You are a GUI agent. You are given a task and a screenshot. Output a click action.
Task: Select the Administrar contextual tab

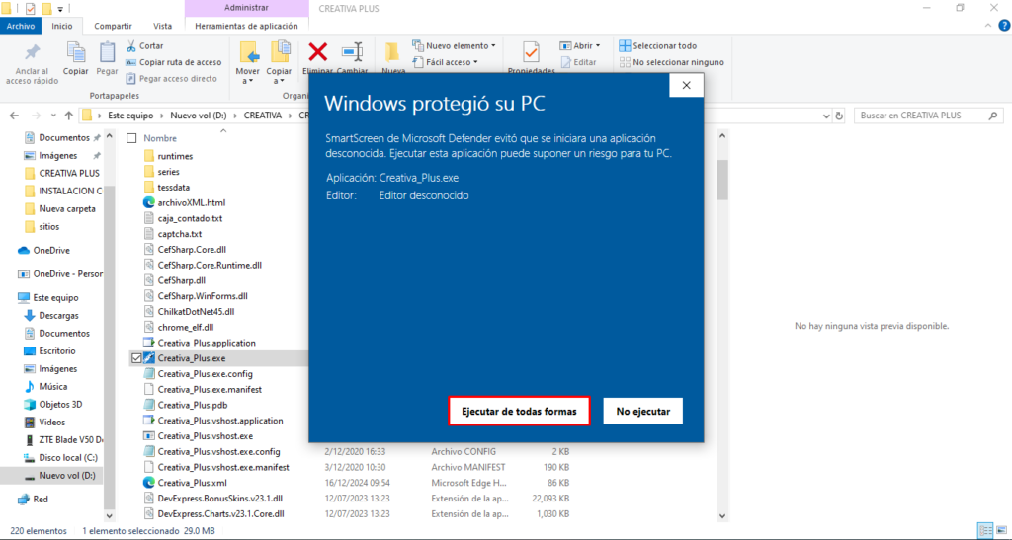click(x=246, y=8)
